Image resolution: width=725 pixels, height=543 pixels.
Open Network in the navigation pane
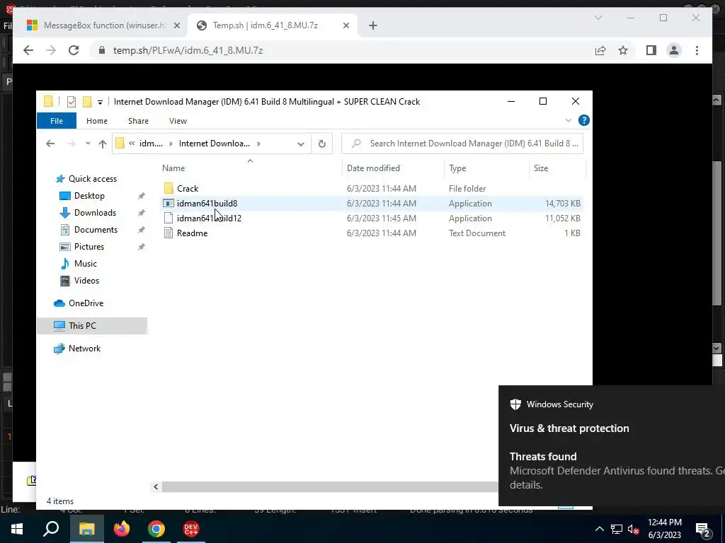tap(84, 349)
